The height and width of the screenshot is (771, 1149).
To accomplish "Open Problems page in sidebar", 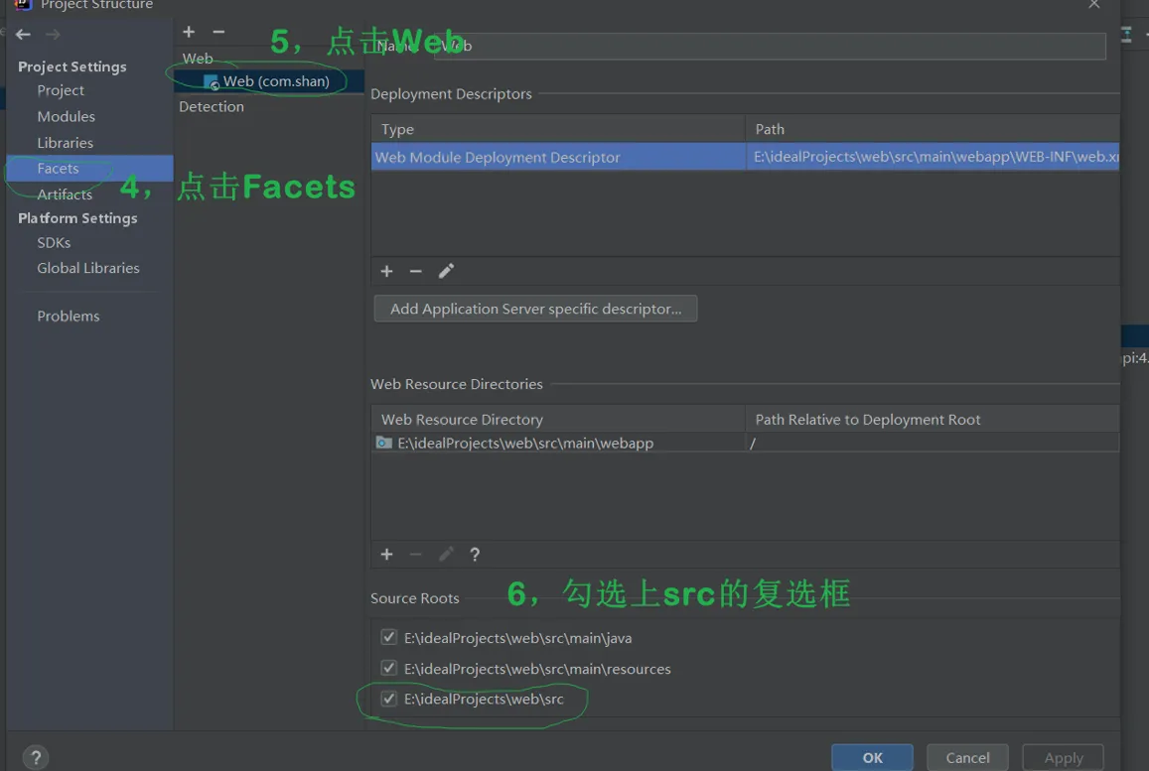I will 69,317.
